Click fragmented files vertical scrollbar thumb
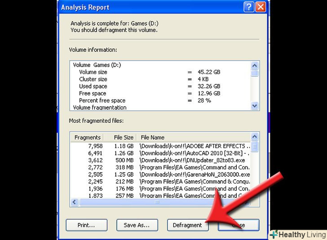 [x=254, y=147]
